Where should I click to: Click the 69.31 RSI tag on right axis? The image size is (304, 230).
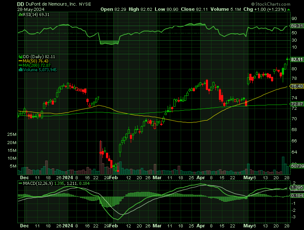coord(297,26)
